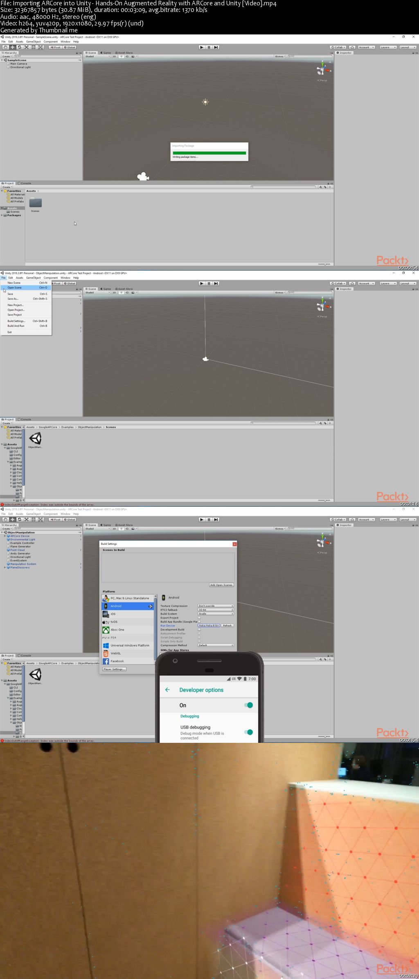This screenshot has height=979, width=419.
Task: Select the Move tool in the SampleScene frame
Action: click(12, 47)
